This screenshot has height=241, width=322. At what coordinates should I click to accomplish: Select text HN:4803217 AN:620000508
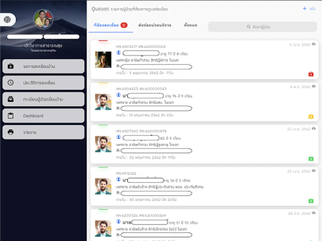(141, 47)
